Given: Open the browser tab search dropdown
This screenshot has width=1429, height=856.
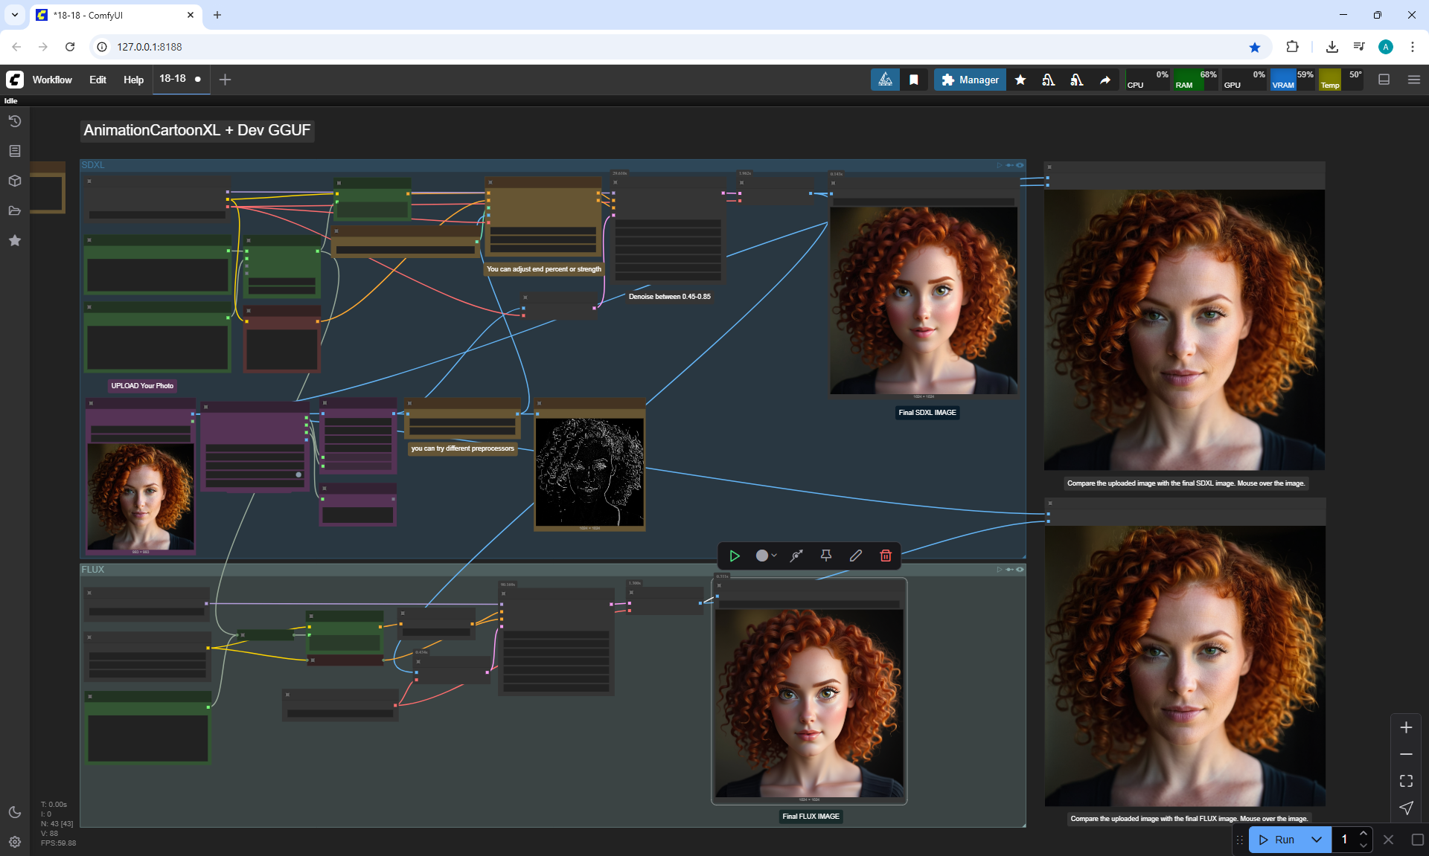Looking at the screenshot, I should (x=14, y=15).
